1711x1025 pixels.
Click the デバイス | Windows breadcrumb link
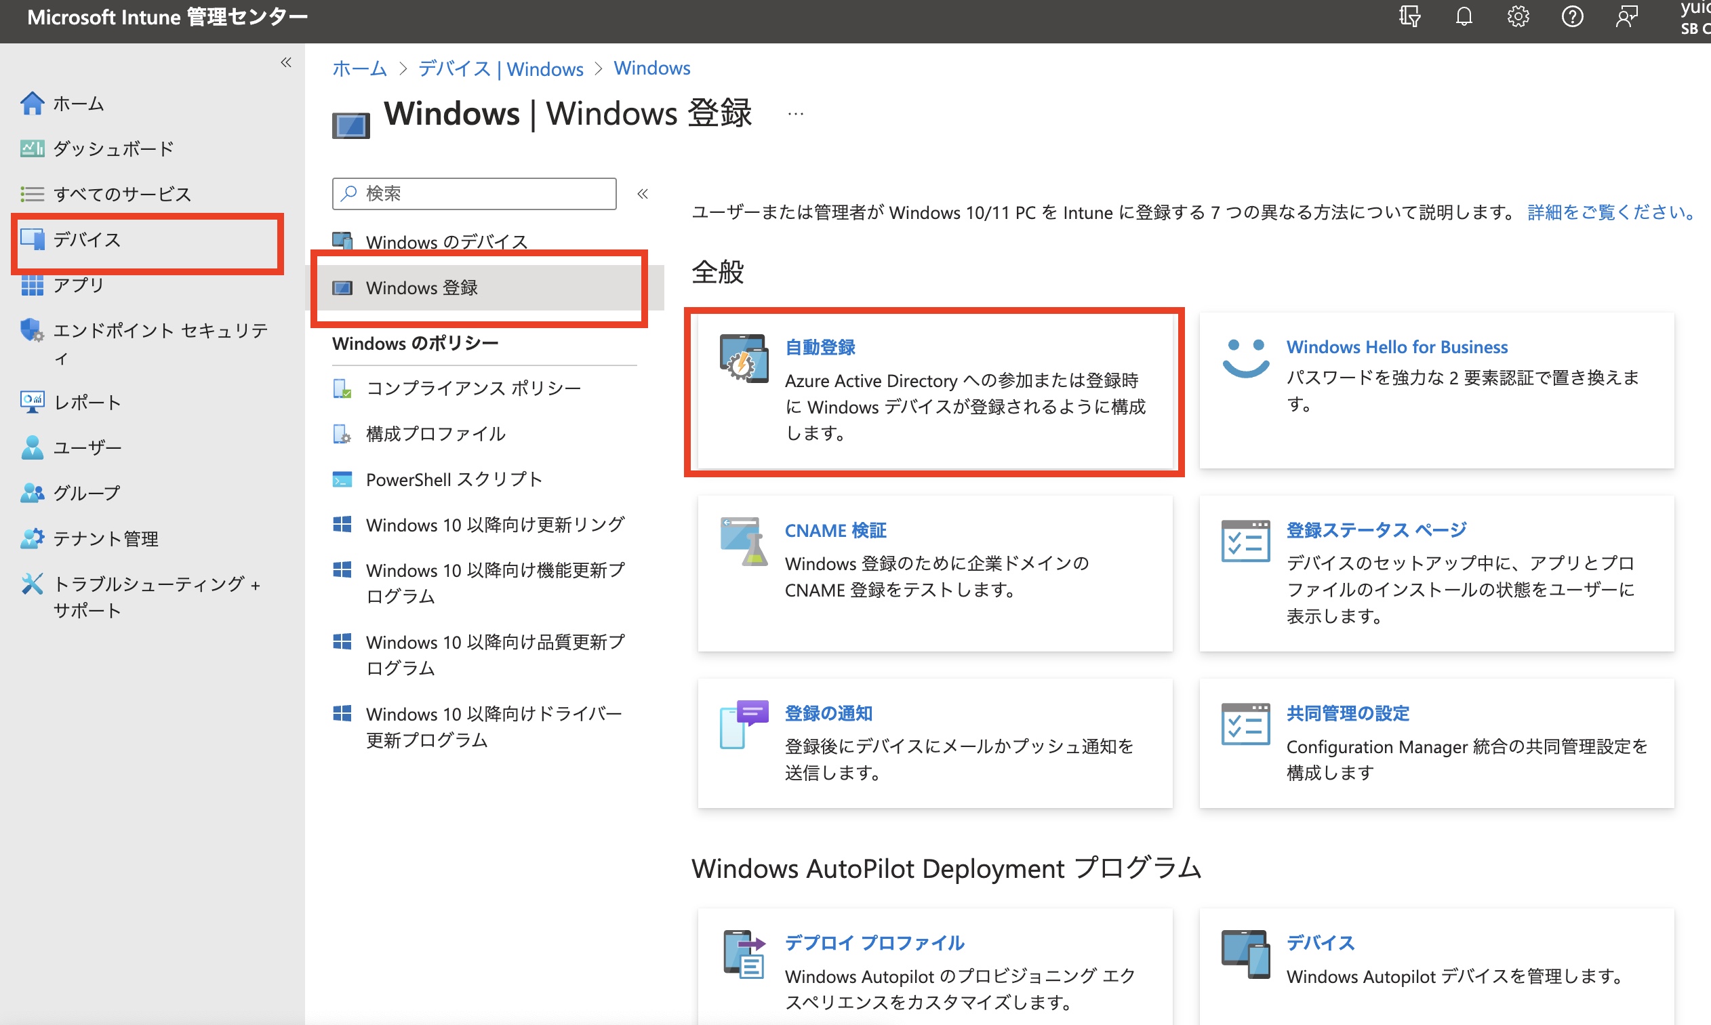pos(500,68)
